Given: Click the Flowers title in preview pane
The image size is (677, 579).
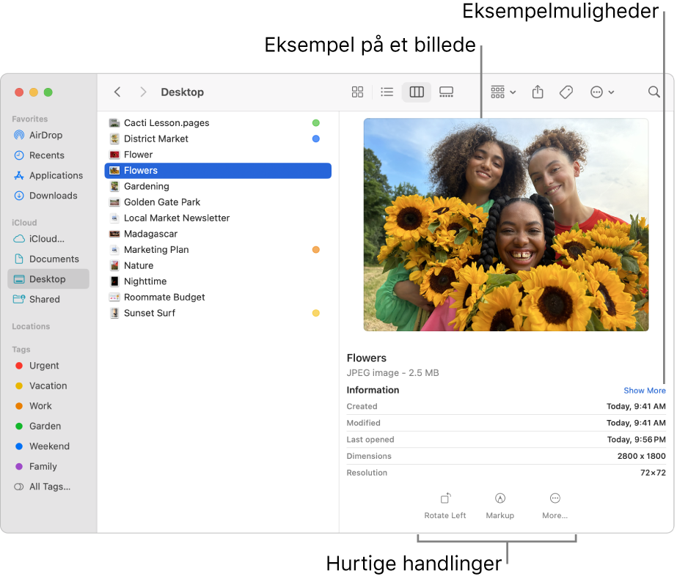Looking at the screenshot, I should pyautogui.click(x=367, y=358).
